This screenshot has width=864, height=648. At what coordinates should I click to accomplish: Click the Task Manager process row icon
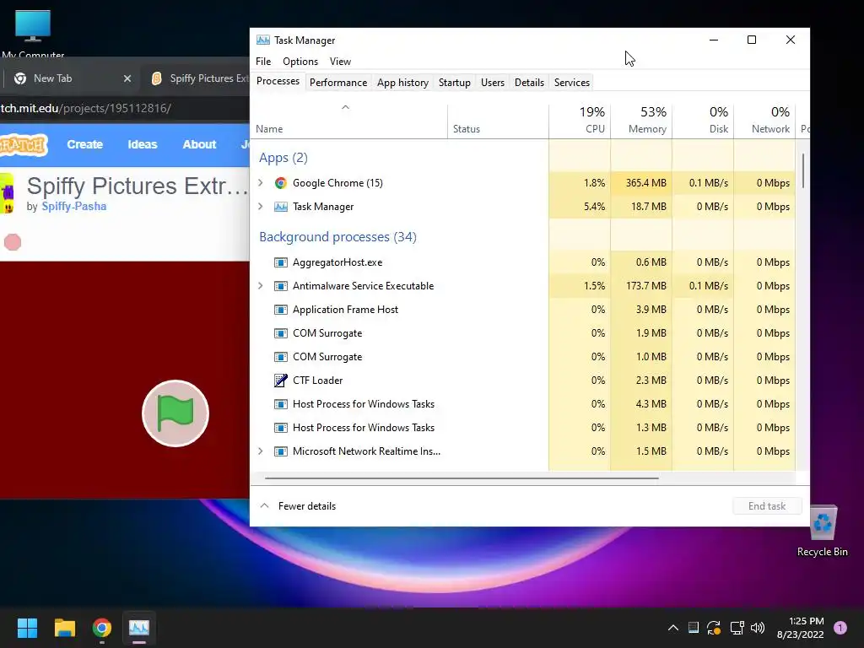(280, 207)
